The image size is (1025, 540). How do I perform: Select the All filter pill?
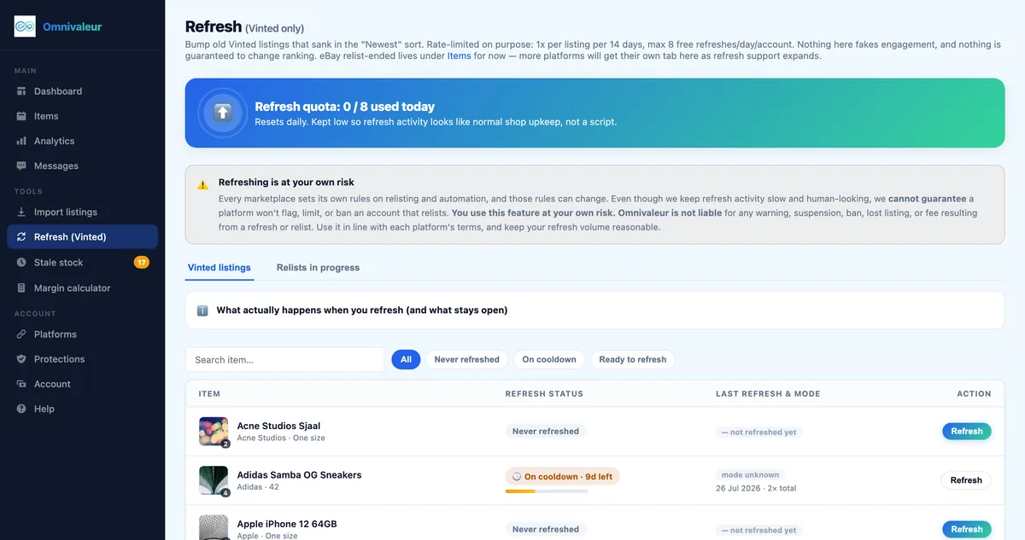[406, 360]
